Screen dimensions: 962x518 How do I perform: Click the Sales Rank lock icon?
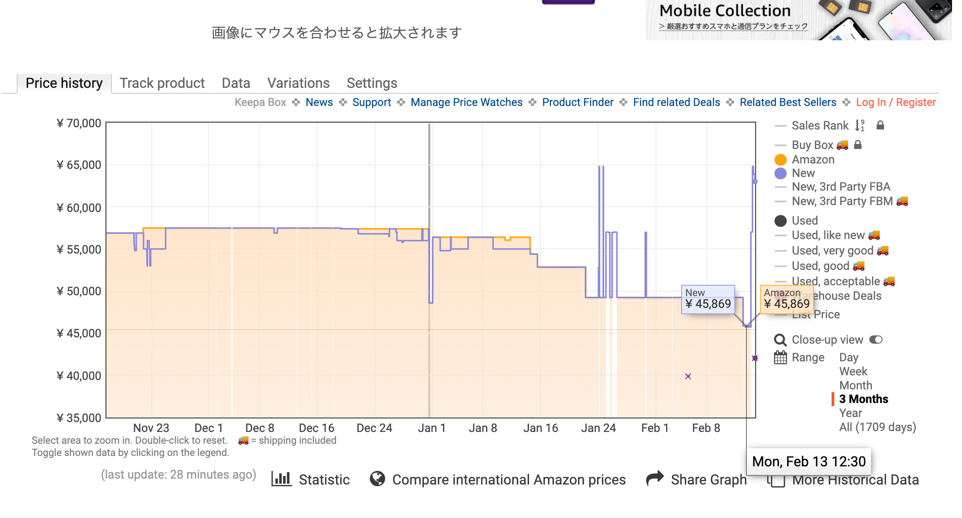pyautogui.click(x=880, y=125)
